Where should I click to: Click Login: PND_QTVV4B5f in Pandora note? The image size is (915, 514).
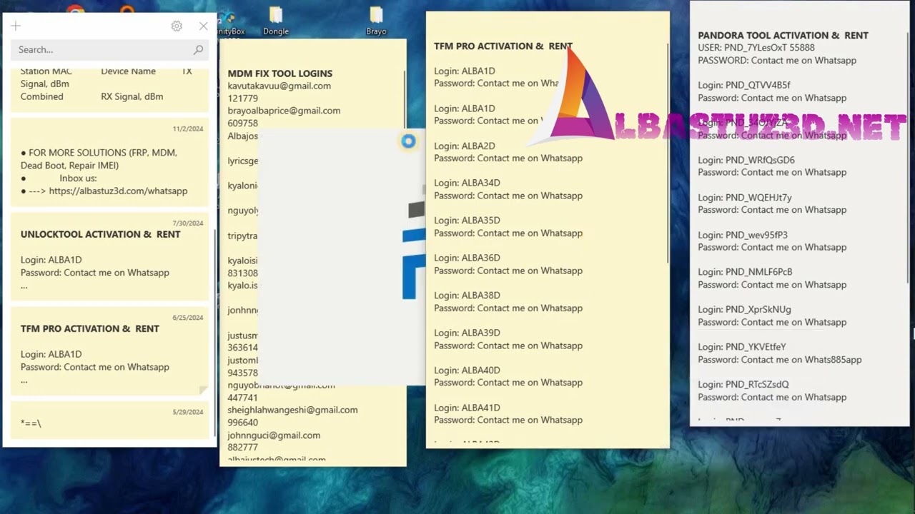coord(744,85)
